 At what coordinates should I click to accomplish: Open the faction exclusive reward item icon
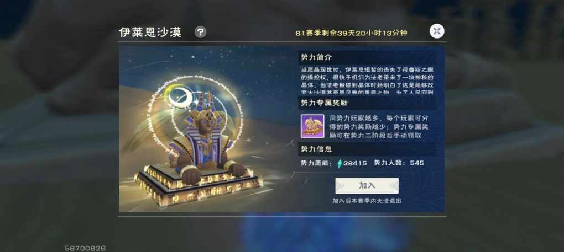click(312, 126)
